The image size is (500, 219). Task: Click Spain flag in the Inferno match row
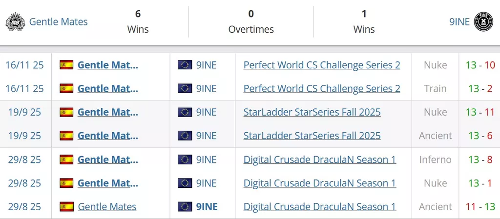[x=66, y=159]
